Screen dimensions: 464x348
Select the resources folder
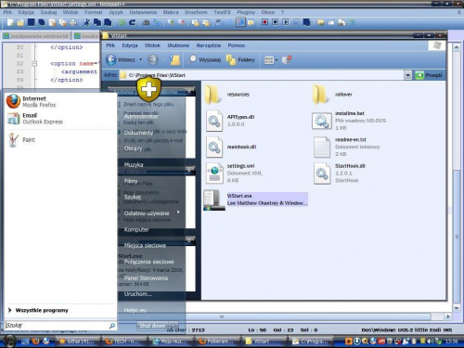point(227,95)
